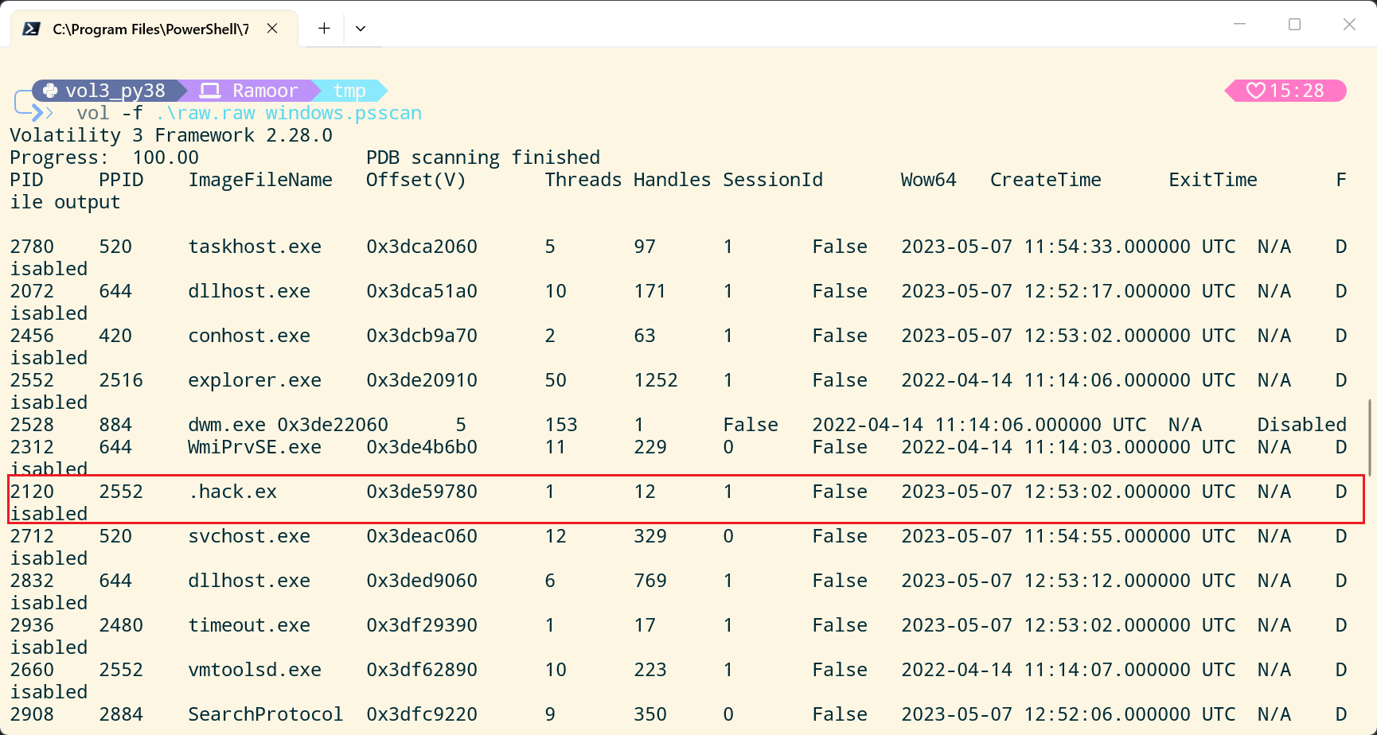The image size is (1377, 735).
Task: Click the tmp directory prompt segment
Action: coord(349,91)
